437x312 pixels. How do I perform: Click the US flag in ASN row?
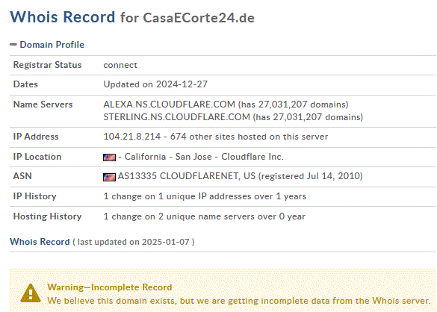point(109,177)
